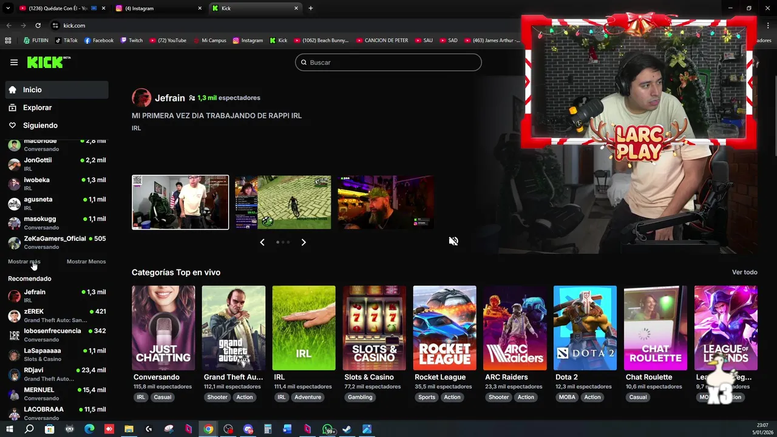The height and width of the screenshot is (437, 777).
Task: Open recommended channel MERNUEL
Action: 57,394
